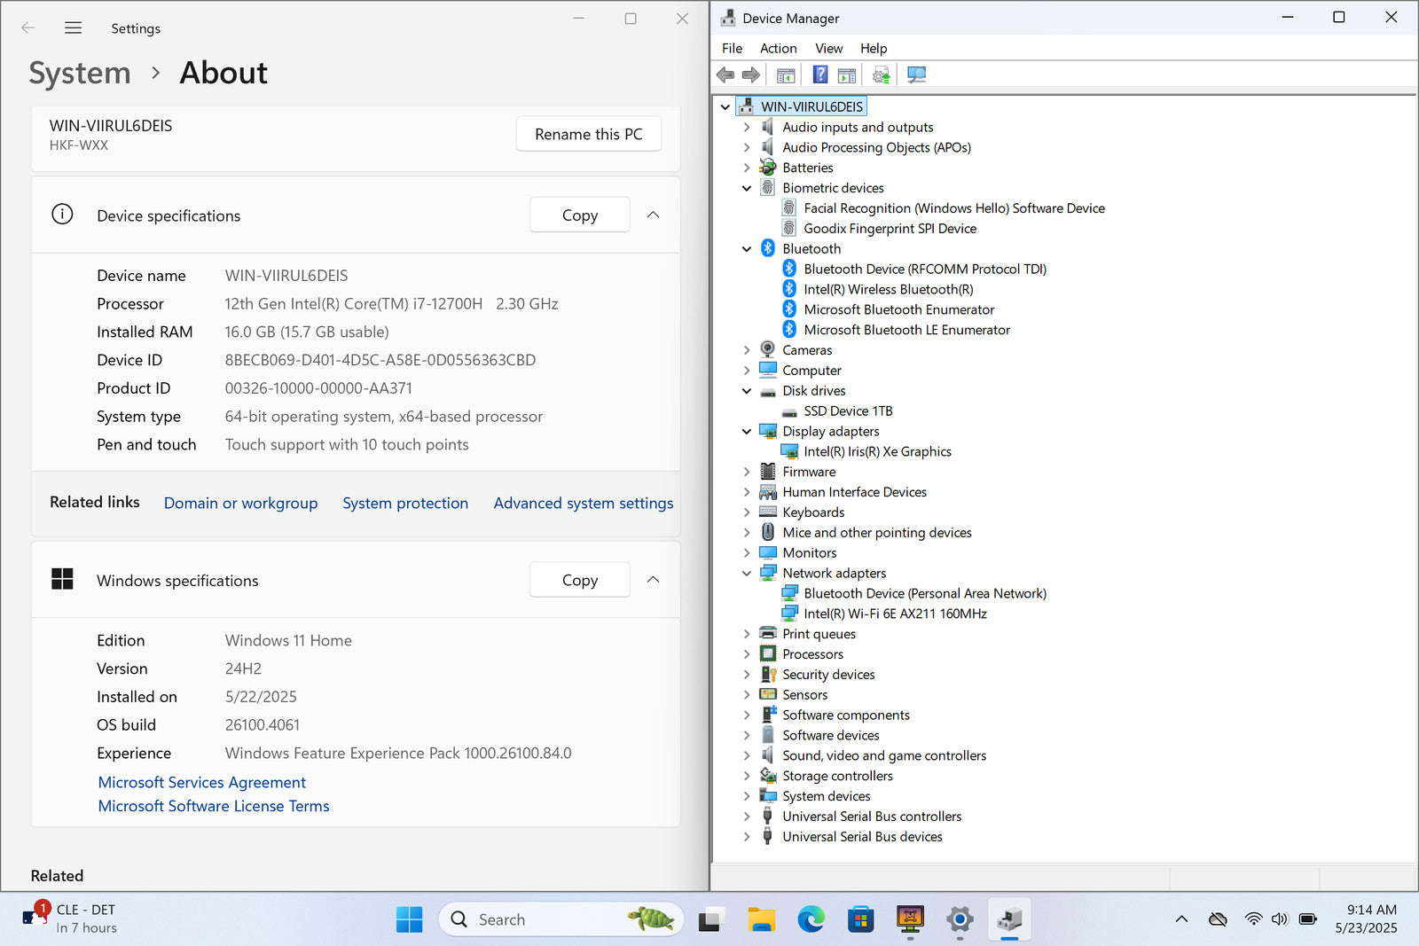Collapse the Bluetooth tree node
This screenshot has width=1419, height=946.
click(747, 249)
